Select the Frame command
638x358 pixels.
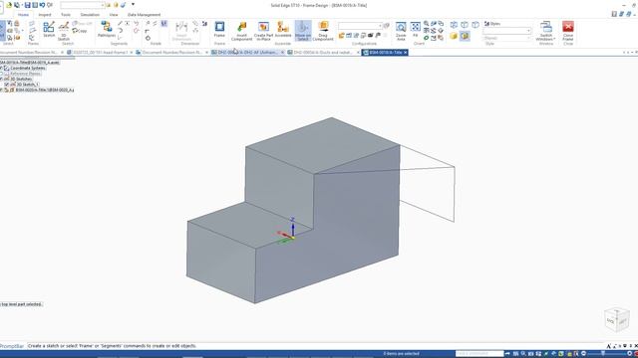click(219, 29)
